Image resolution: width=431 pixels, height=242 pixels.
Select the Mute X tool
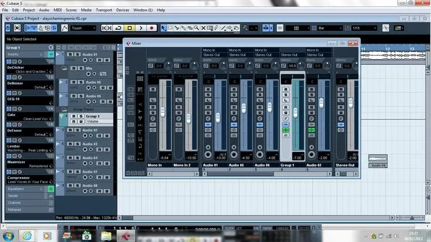pyautogui.click(x=203, y=28)
